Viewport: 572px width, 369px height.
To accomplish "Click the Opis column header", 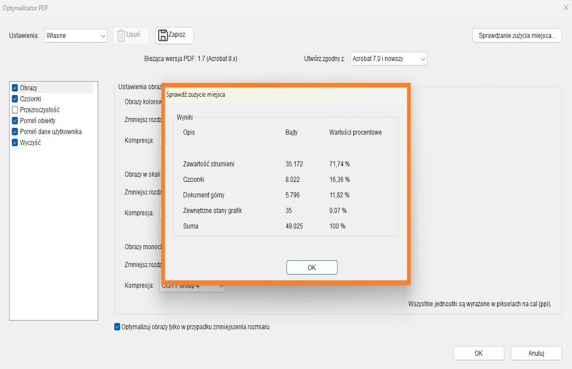I will (x=189, y=132).
